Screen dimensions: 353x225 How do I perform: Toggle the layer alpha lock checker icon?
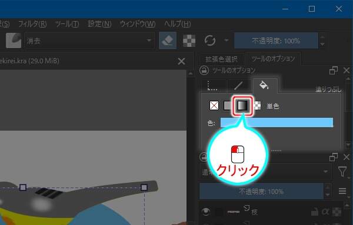pyautogui.click(x=337, y=212)
